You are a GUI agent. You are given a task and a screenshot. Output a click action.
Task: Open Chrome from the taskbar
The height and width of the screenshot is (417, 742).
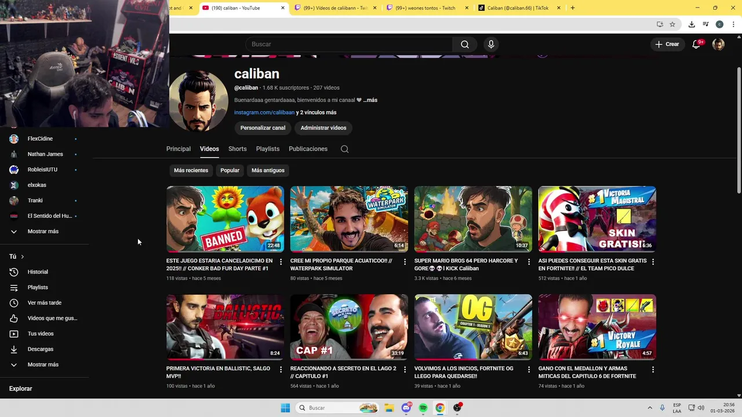(x=440, y=408)
